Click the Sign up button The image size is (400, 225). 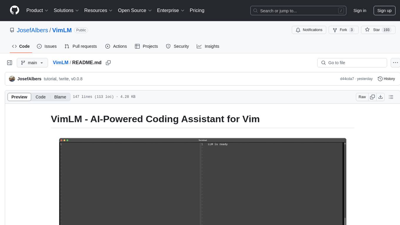[384, 11]
